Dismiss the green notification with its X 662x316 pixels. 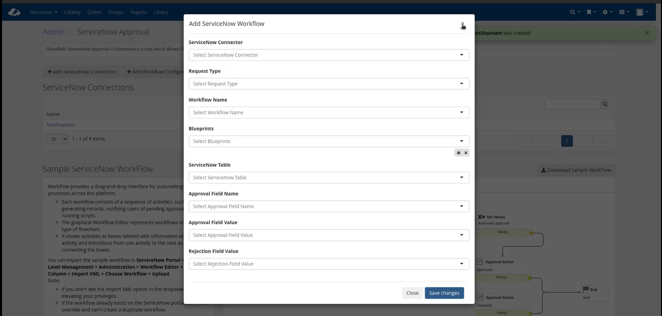pyautogui.click(x=647, y=33)
